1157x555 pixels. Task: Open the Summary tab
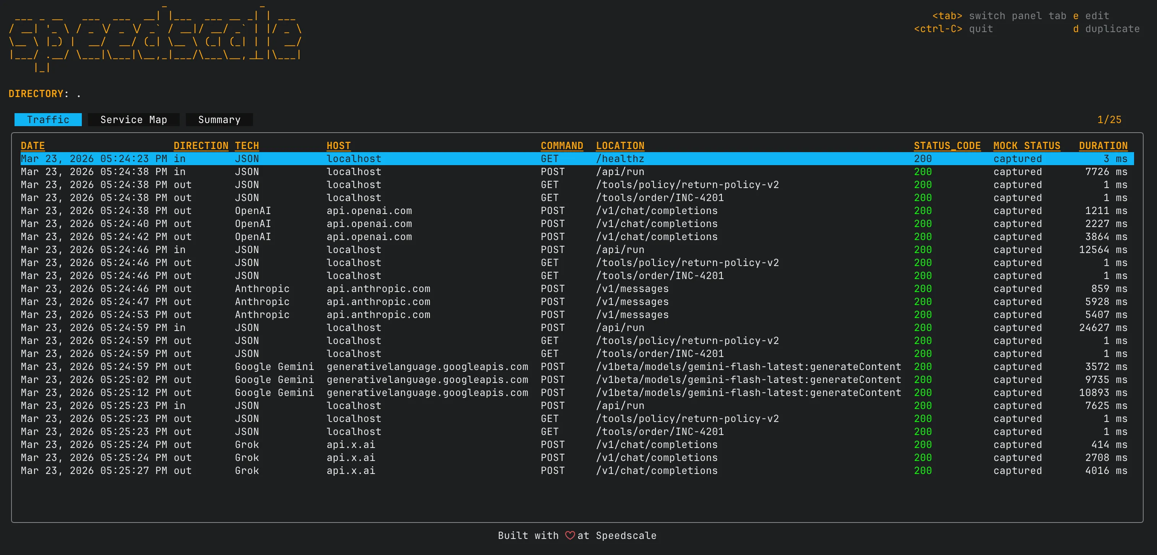219,119
